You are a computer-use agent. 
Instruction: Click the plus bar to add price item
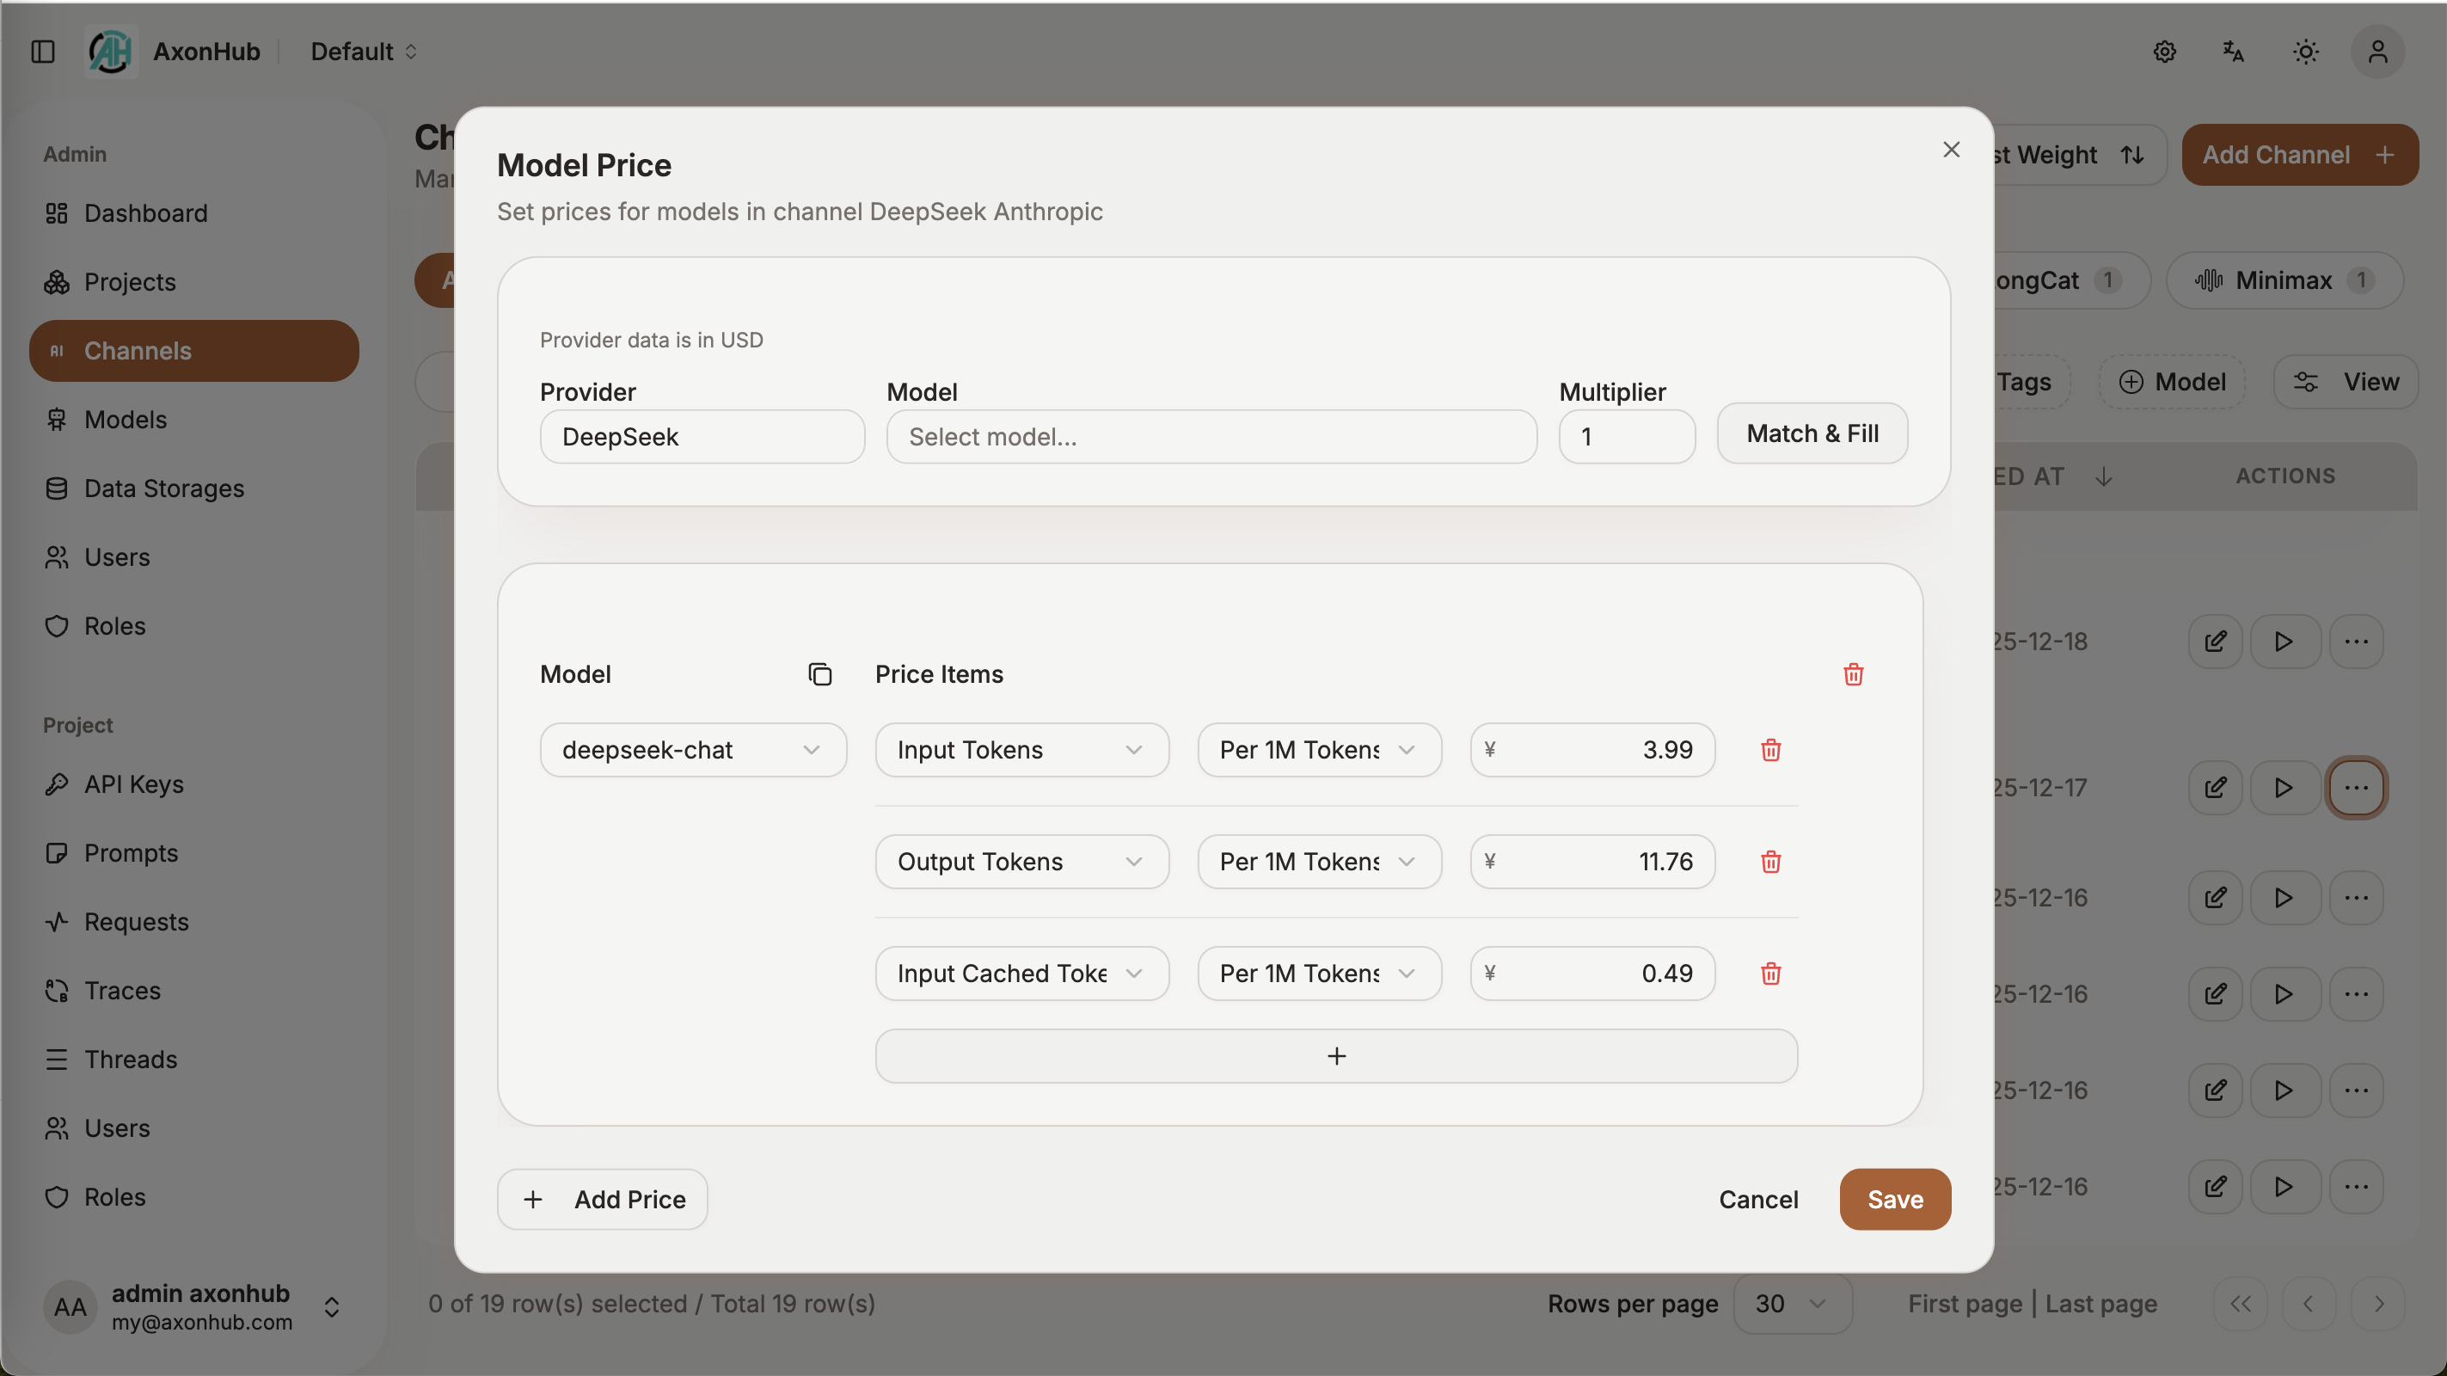click(x=1335, y=1056)
